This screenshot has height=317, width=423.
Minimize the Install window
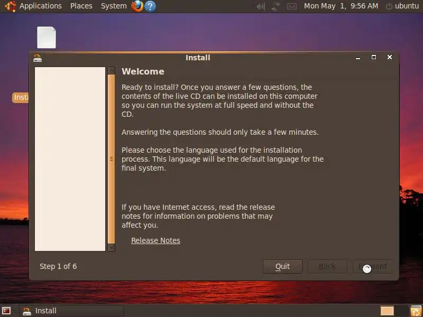tap(358, 58)
